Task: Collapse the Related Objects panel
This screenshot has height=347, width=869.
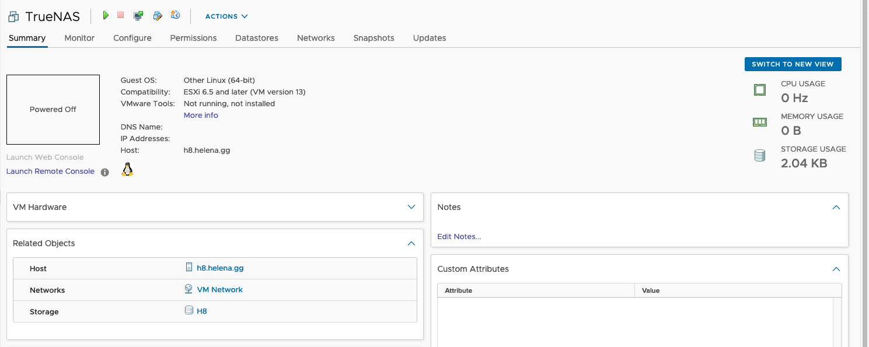Action: click(x=411, y=243)
